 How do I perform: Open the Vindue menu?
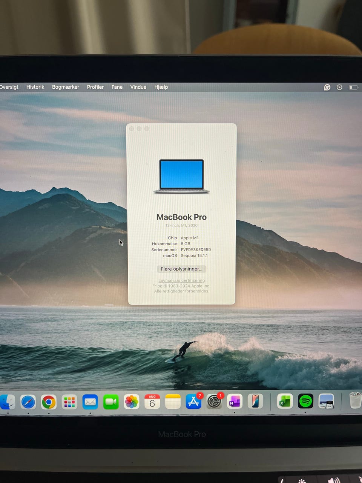(138, 87)
